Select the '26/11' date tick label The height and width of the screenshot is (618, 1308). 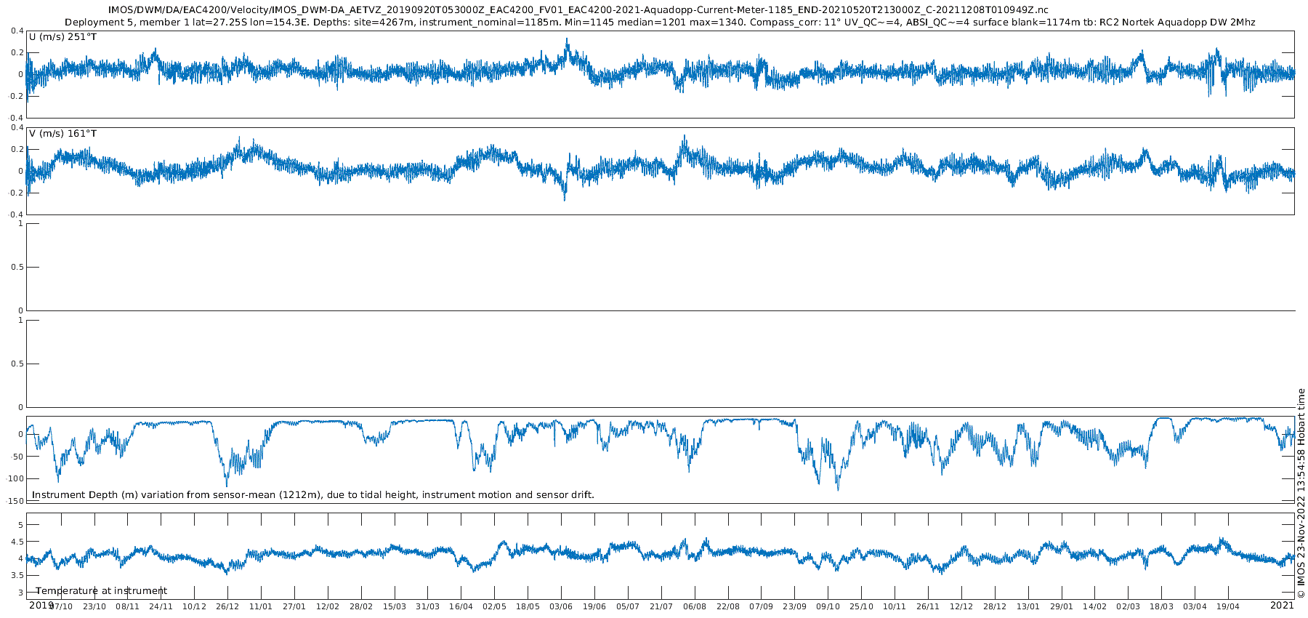[928, 606]
